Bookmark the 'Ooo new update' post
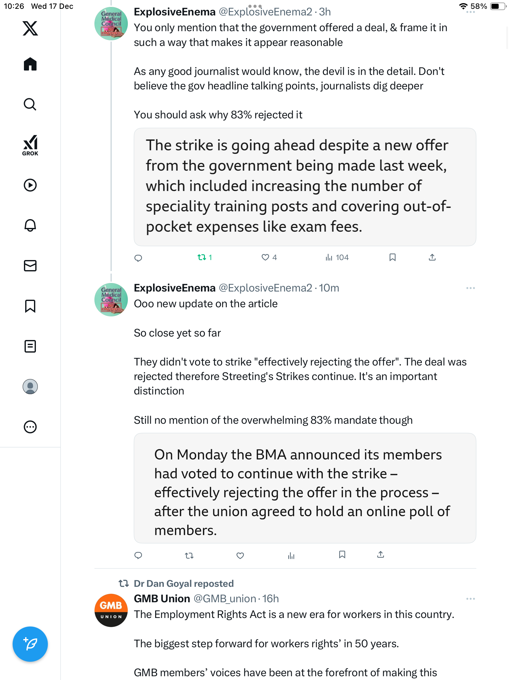 (342, 555)
